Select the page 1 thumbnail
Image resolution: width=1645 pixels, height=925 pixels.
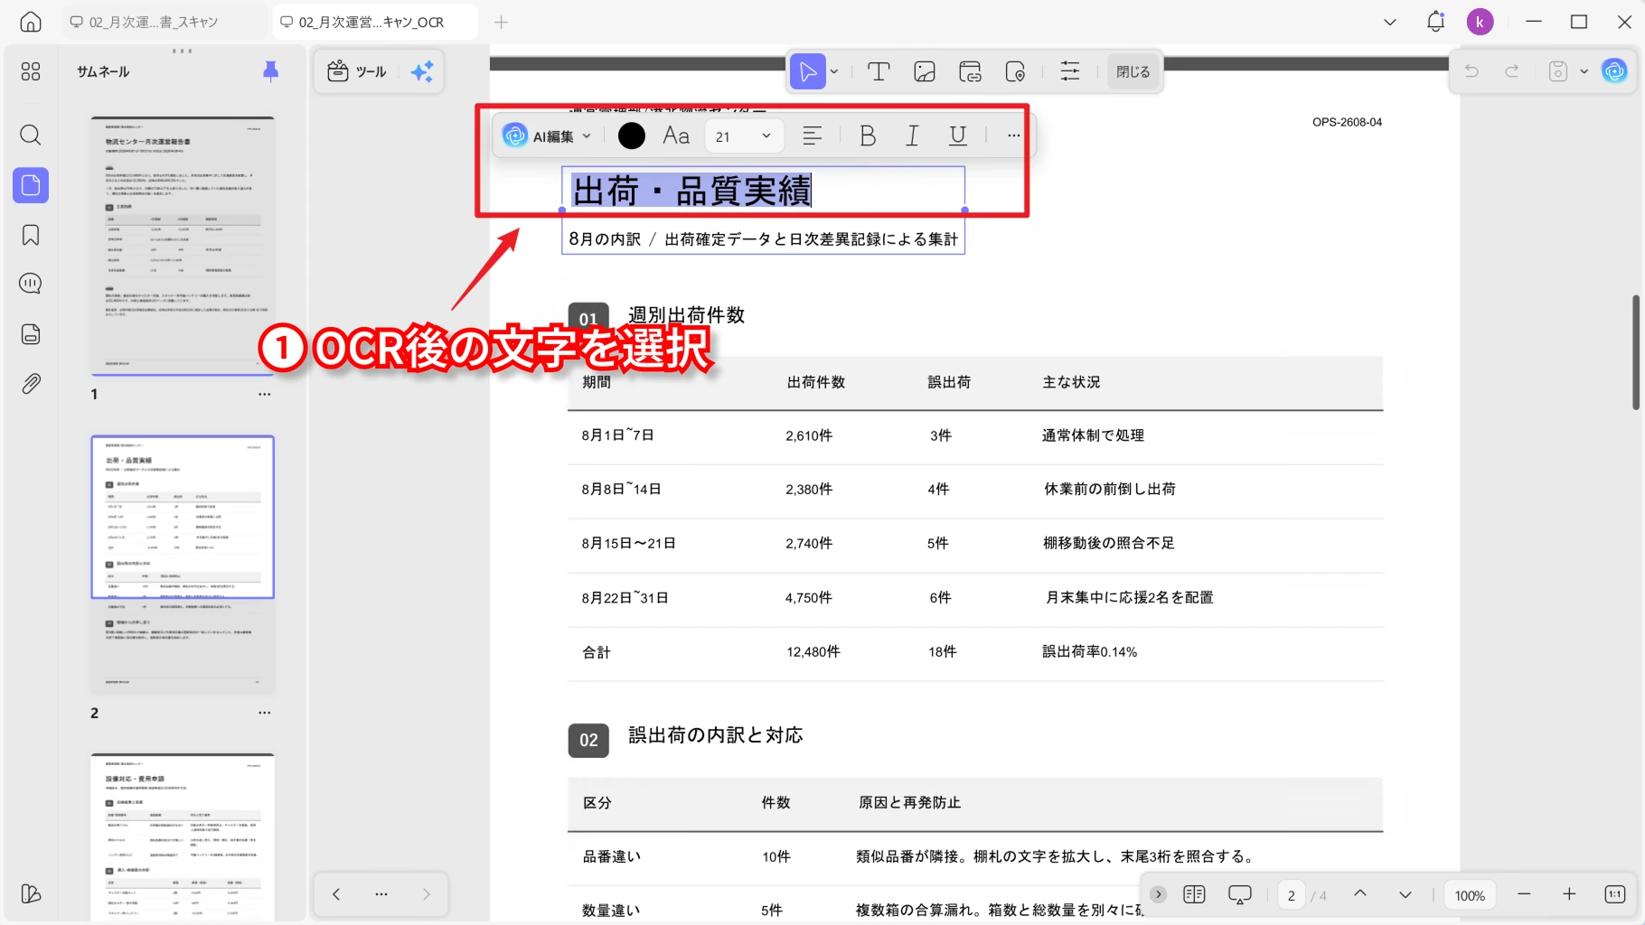click(x=183, y=245)
